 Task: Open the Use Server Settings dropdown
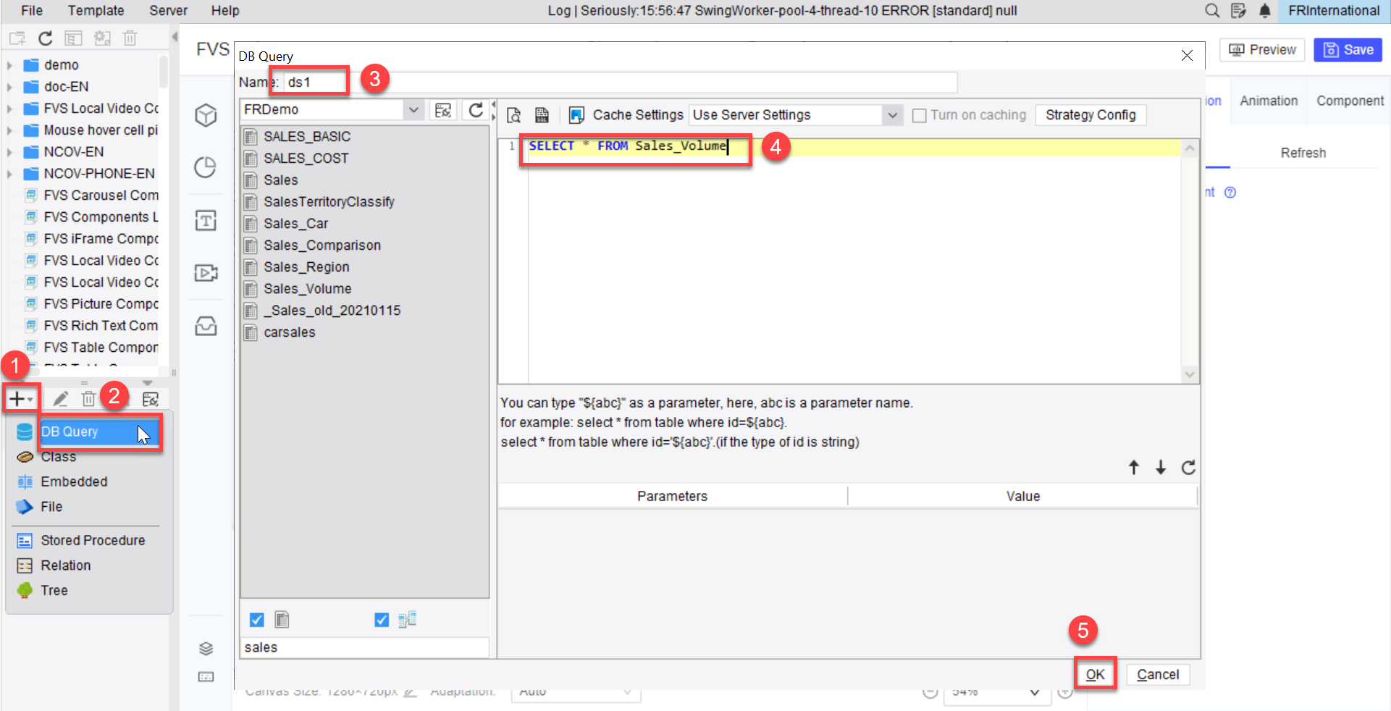click(x=893, y=115)
